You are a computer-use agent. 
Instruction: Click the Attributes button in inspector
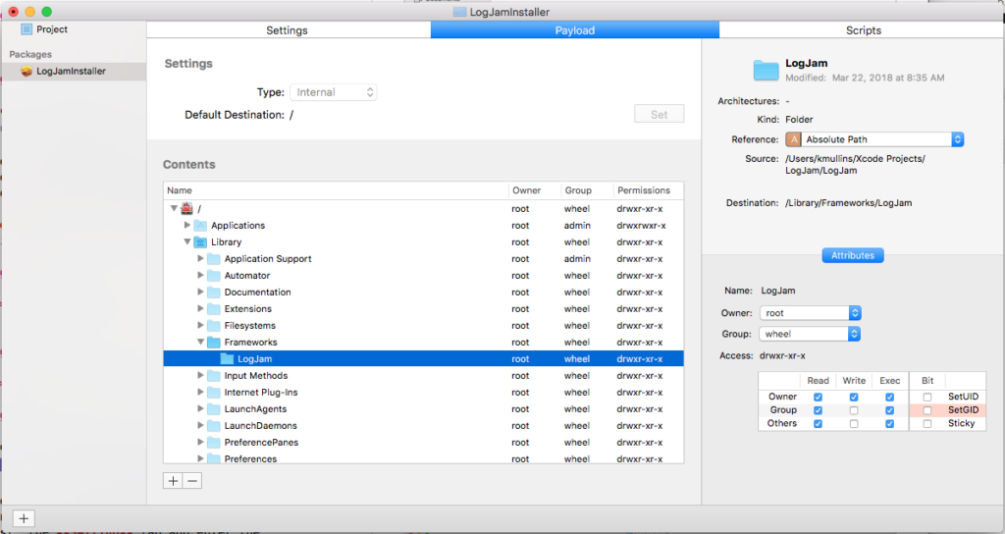coord(853,255)
